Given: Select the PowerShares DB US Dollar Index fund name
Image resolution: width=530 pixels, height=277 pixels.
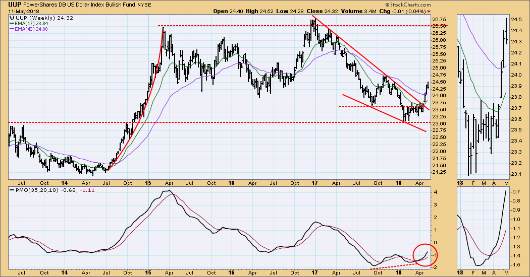Looking at the screenshot, I should [80, 5].
